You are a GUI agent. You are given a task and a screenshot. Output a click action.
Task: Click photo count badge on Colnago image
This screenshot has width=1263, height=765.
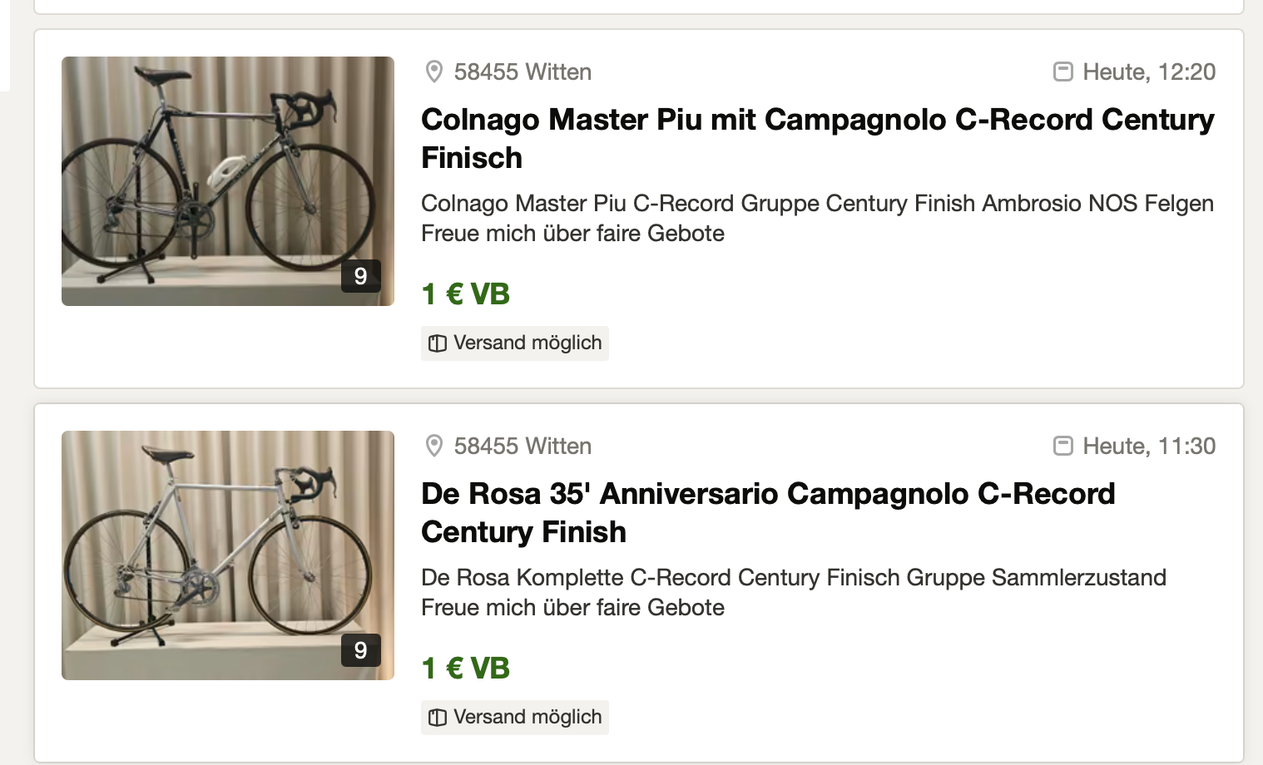pyautogui.click(x=360, y=276)
